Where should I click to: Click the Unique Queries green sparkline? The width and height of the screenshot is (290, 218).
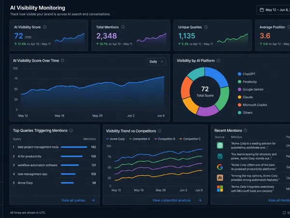coord(232,38)
